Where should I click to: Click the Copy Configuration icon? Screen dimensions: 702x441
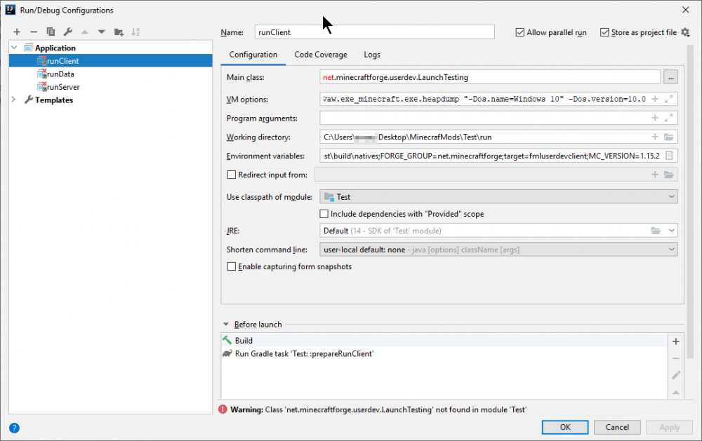tap(51, 32)
